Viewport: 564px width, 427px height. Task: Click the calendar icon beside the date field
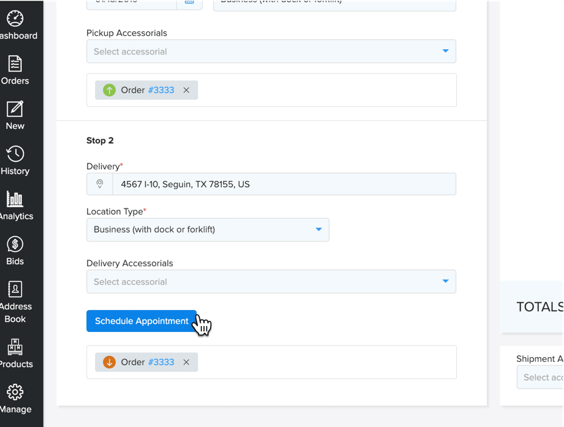point(189,3)
